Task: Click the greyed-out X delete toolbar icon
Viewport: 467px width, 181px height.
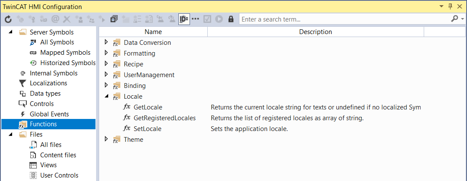Action: (x=67, y=19)
